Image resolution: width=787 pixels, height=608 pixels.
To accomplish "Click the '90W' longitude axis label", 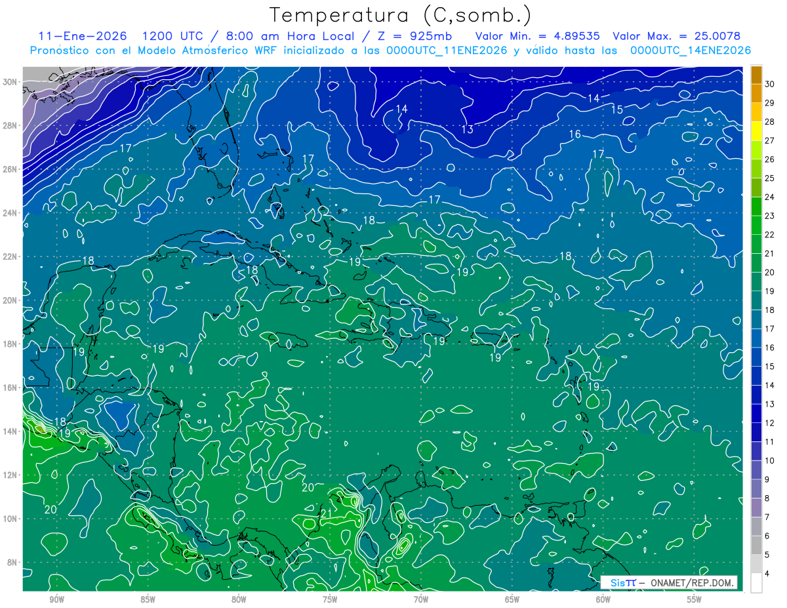I will tap(56, 600).
